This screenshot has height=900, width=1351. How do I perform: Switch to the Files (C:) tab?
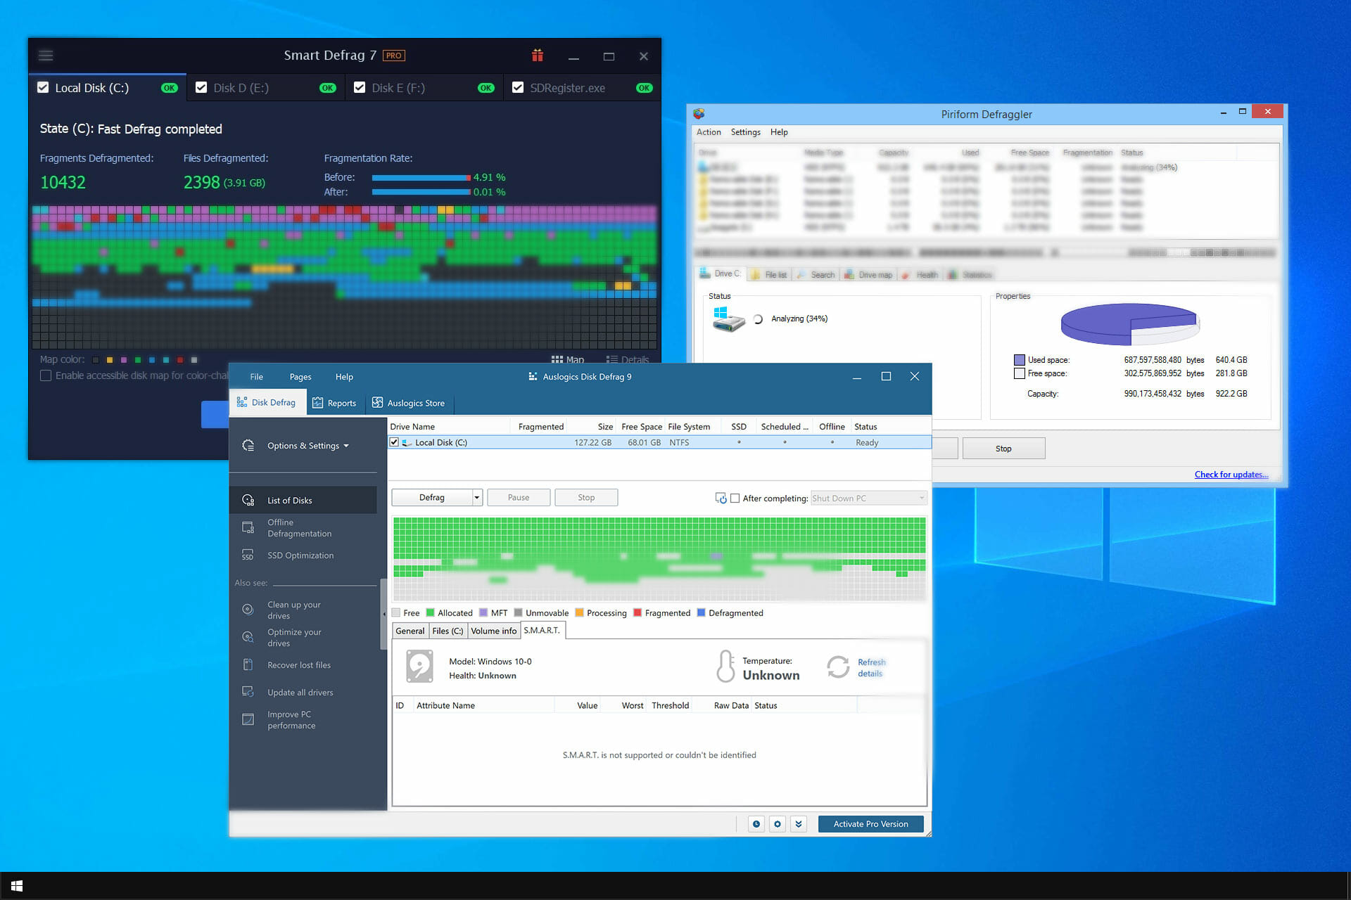[448, 631]
